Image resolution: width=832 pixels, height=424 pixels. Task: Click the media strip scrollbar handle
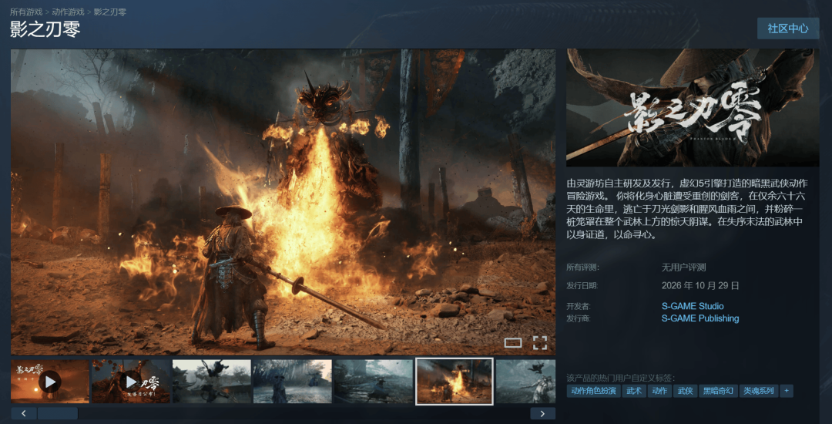click(58, 413)
